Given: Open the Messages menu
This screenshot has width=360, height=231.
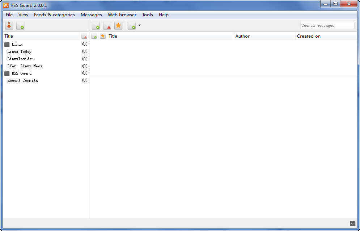Looking at the screenshot, I should tap(92, 15).
